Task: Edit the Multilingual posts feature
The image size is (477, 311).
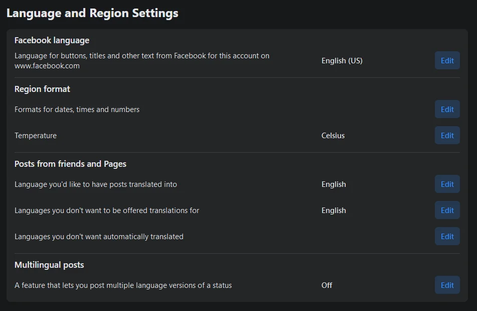Action: 447,285
